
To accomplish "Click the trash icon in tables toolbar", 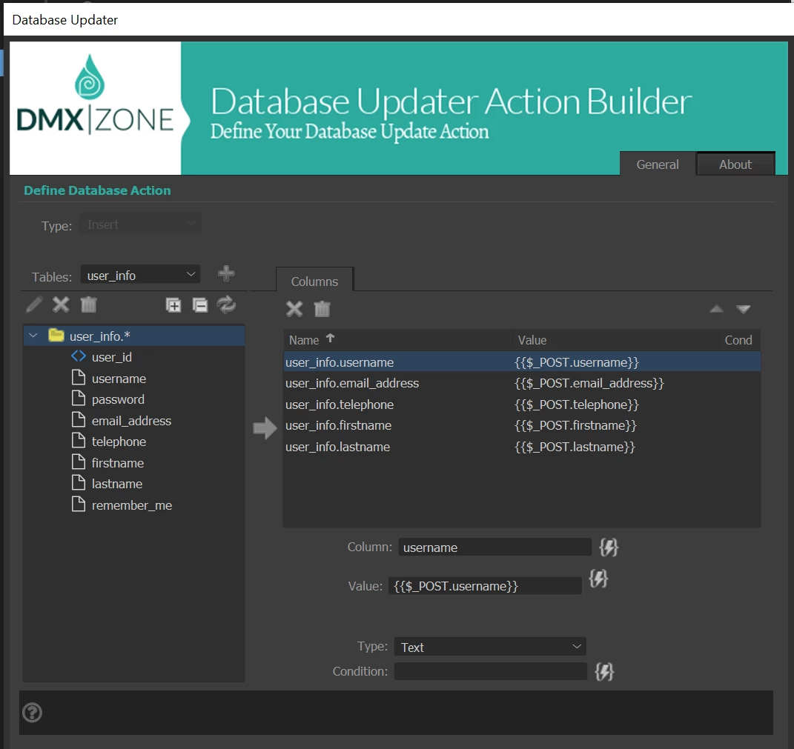I will tap(89, 304).
